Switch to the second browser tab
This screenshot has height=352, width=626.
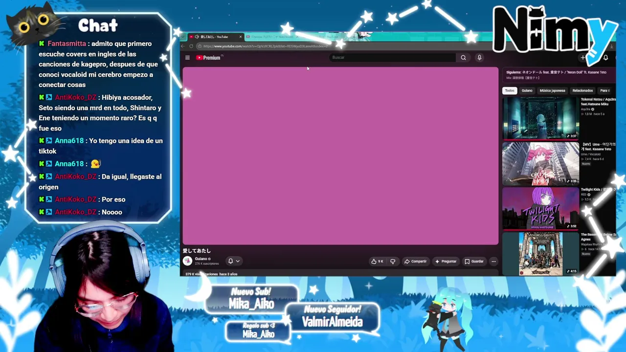click(271, 37)
